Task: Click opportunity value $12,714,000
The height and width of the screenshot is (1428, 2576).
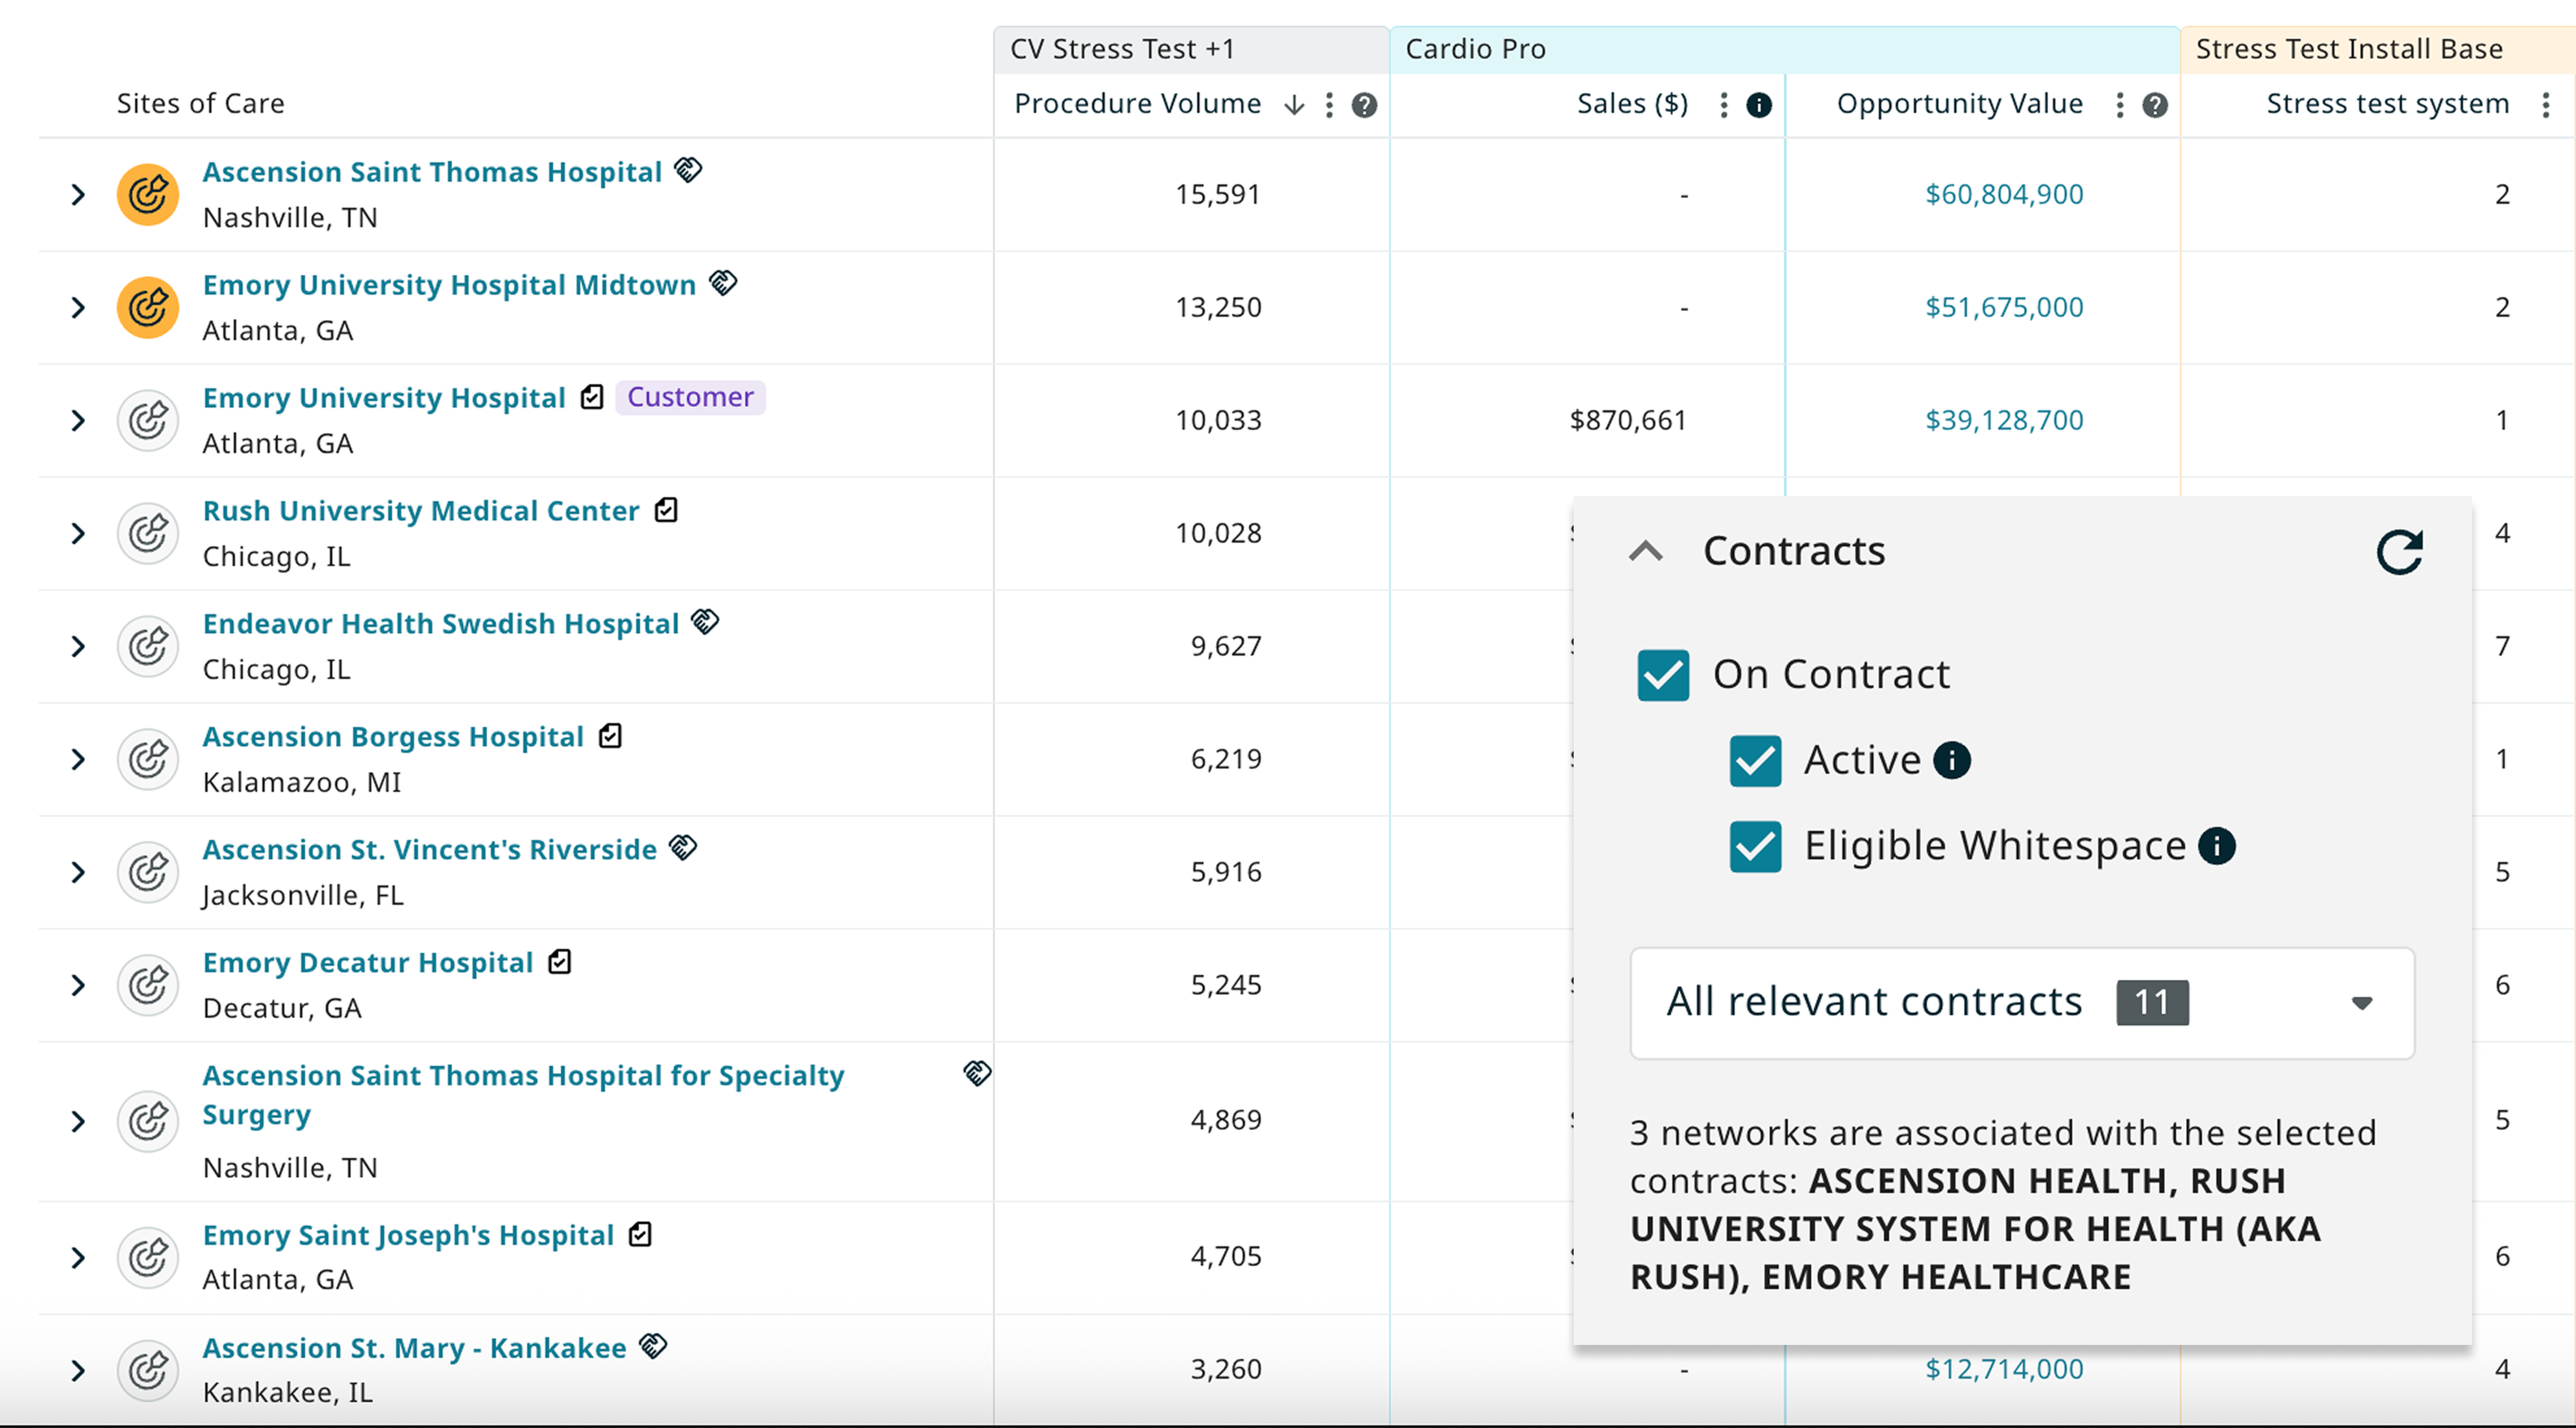Action: click(x=2004, y=1370)
